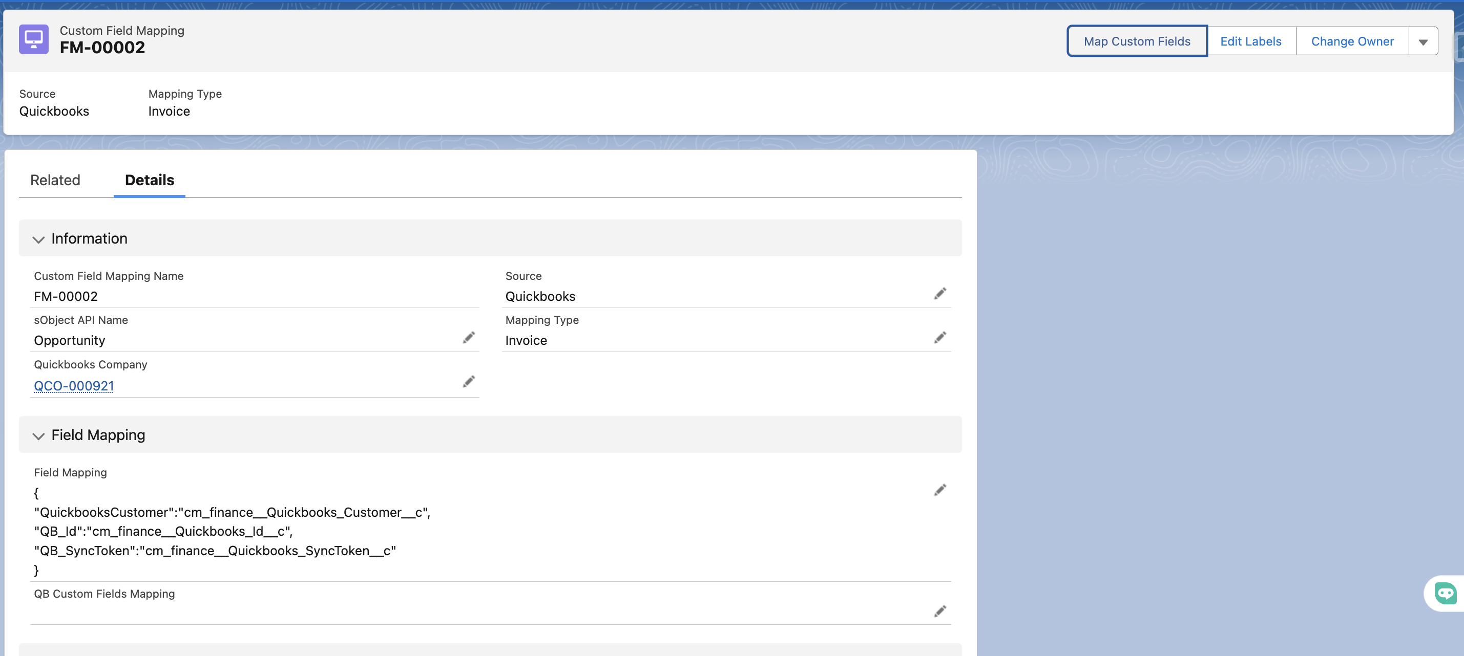Click the Invoice value in Information section
Viewport: 1464px width, 656px height.
pyautogui.click(x=526, y=340)
